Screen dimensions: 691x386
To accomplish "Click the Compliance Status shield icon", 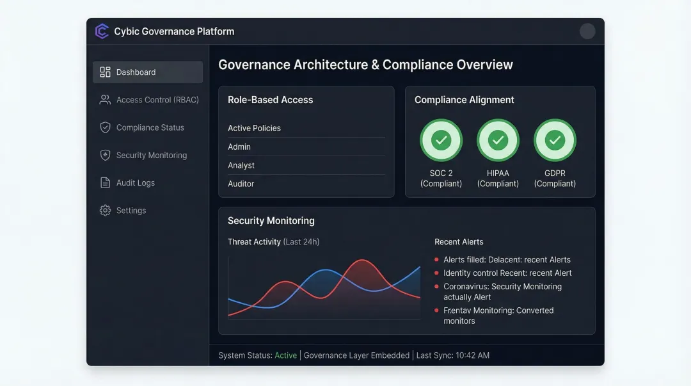I will (x=104, y=127).
